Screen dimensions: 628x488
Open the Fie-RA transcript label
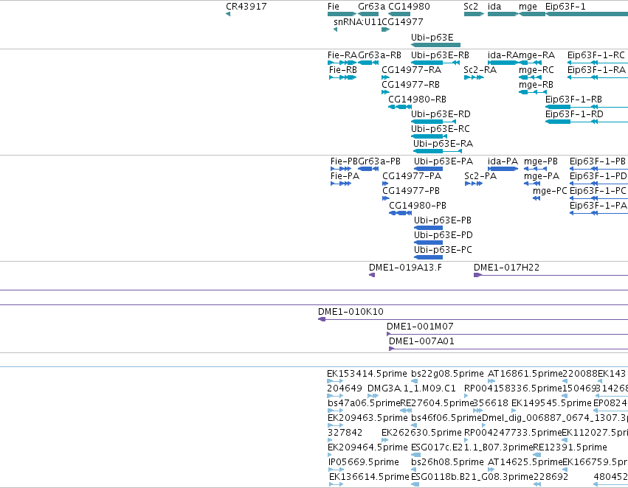[342, 55]
